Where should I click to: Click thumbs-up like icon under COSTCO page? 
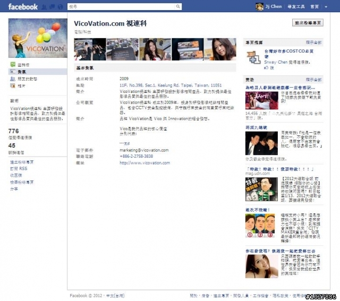[x=266, y=68]
